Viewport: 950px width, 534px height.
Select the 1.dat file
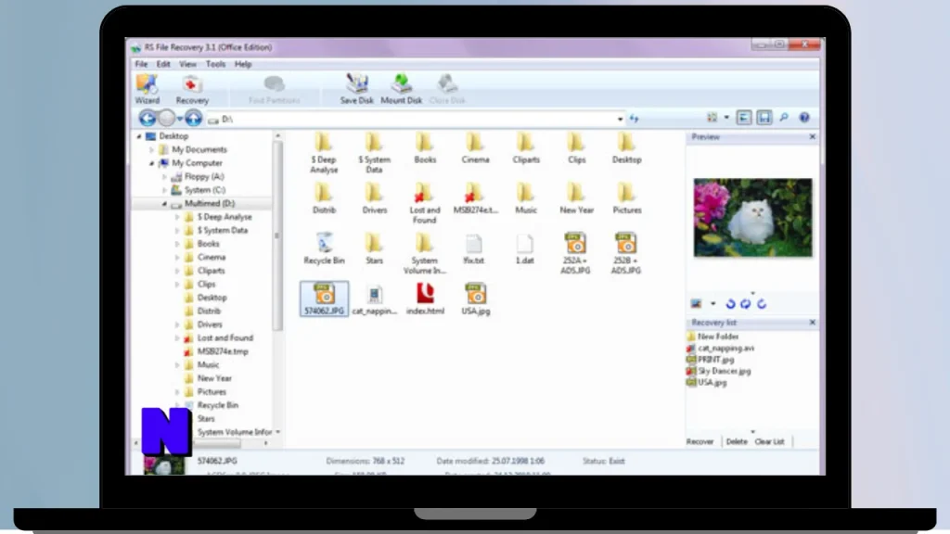[525, 248]
